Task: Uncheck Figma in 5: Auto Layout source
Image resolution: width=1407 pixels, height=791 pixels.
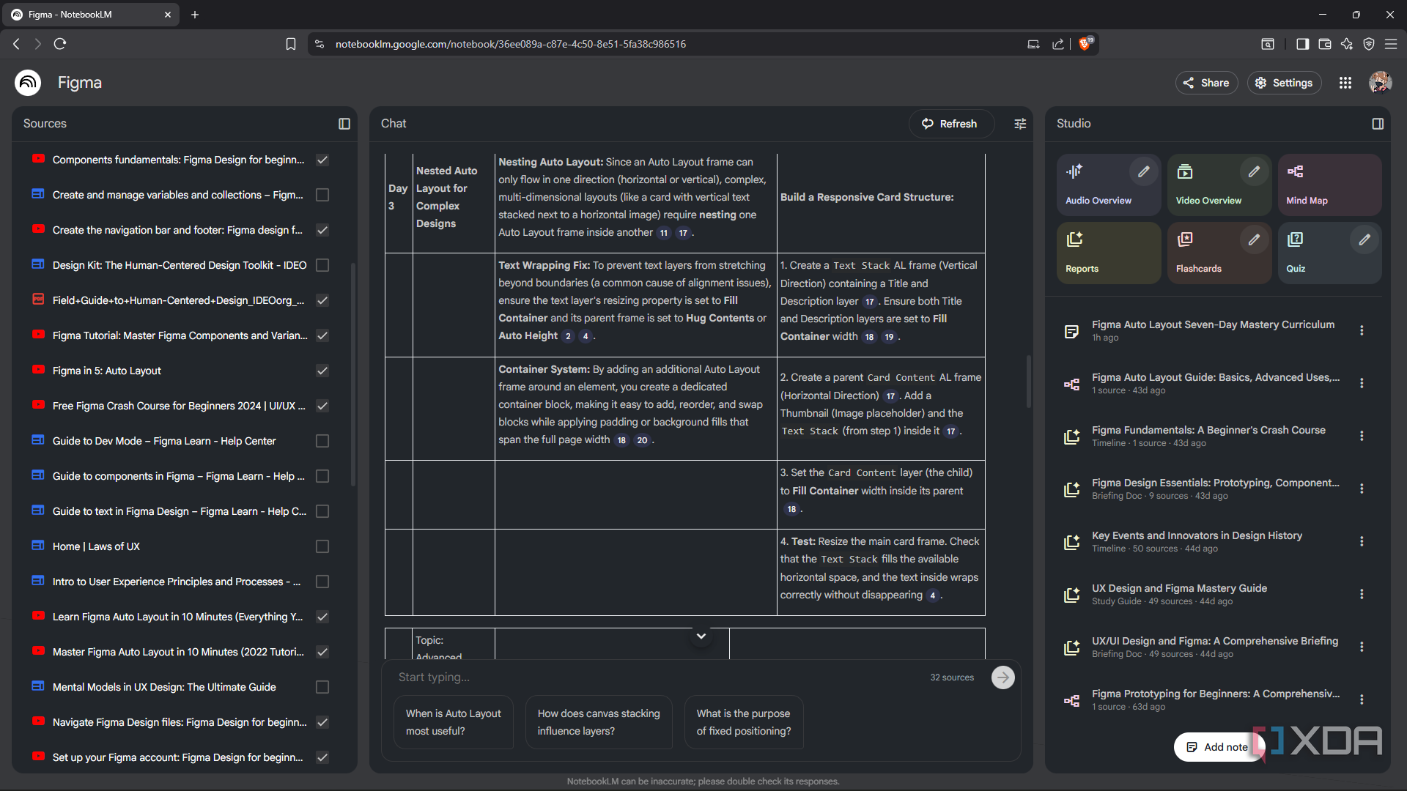Action: click(322, 371)
